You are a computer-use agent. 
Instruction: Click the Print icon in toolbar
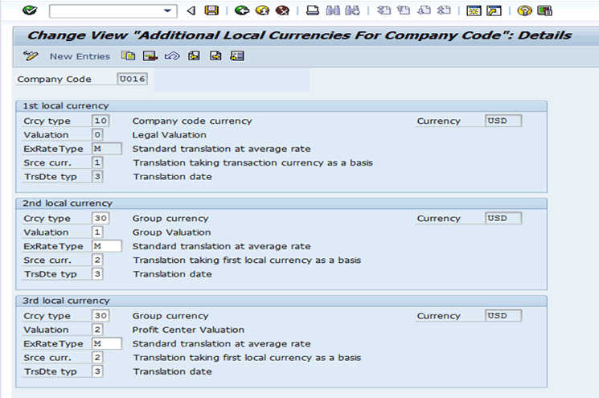click(x=313, y=10)
